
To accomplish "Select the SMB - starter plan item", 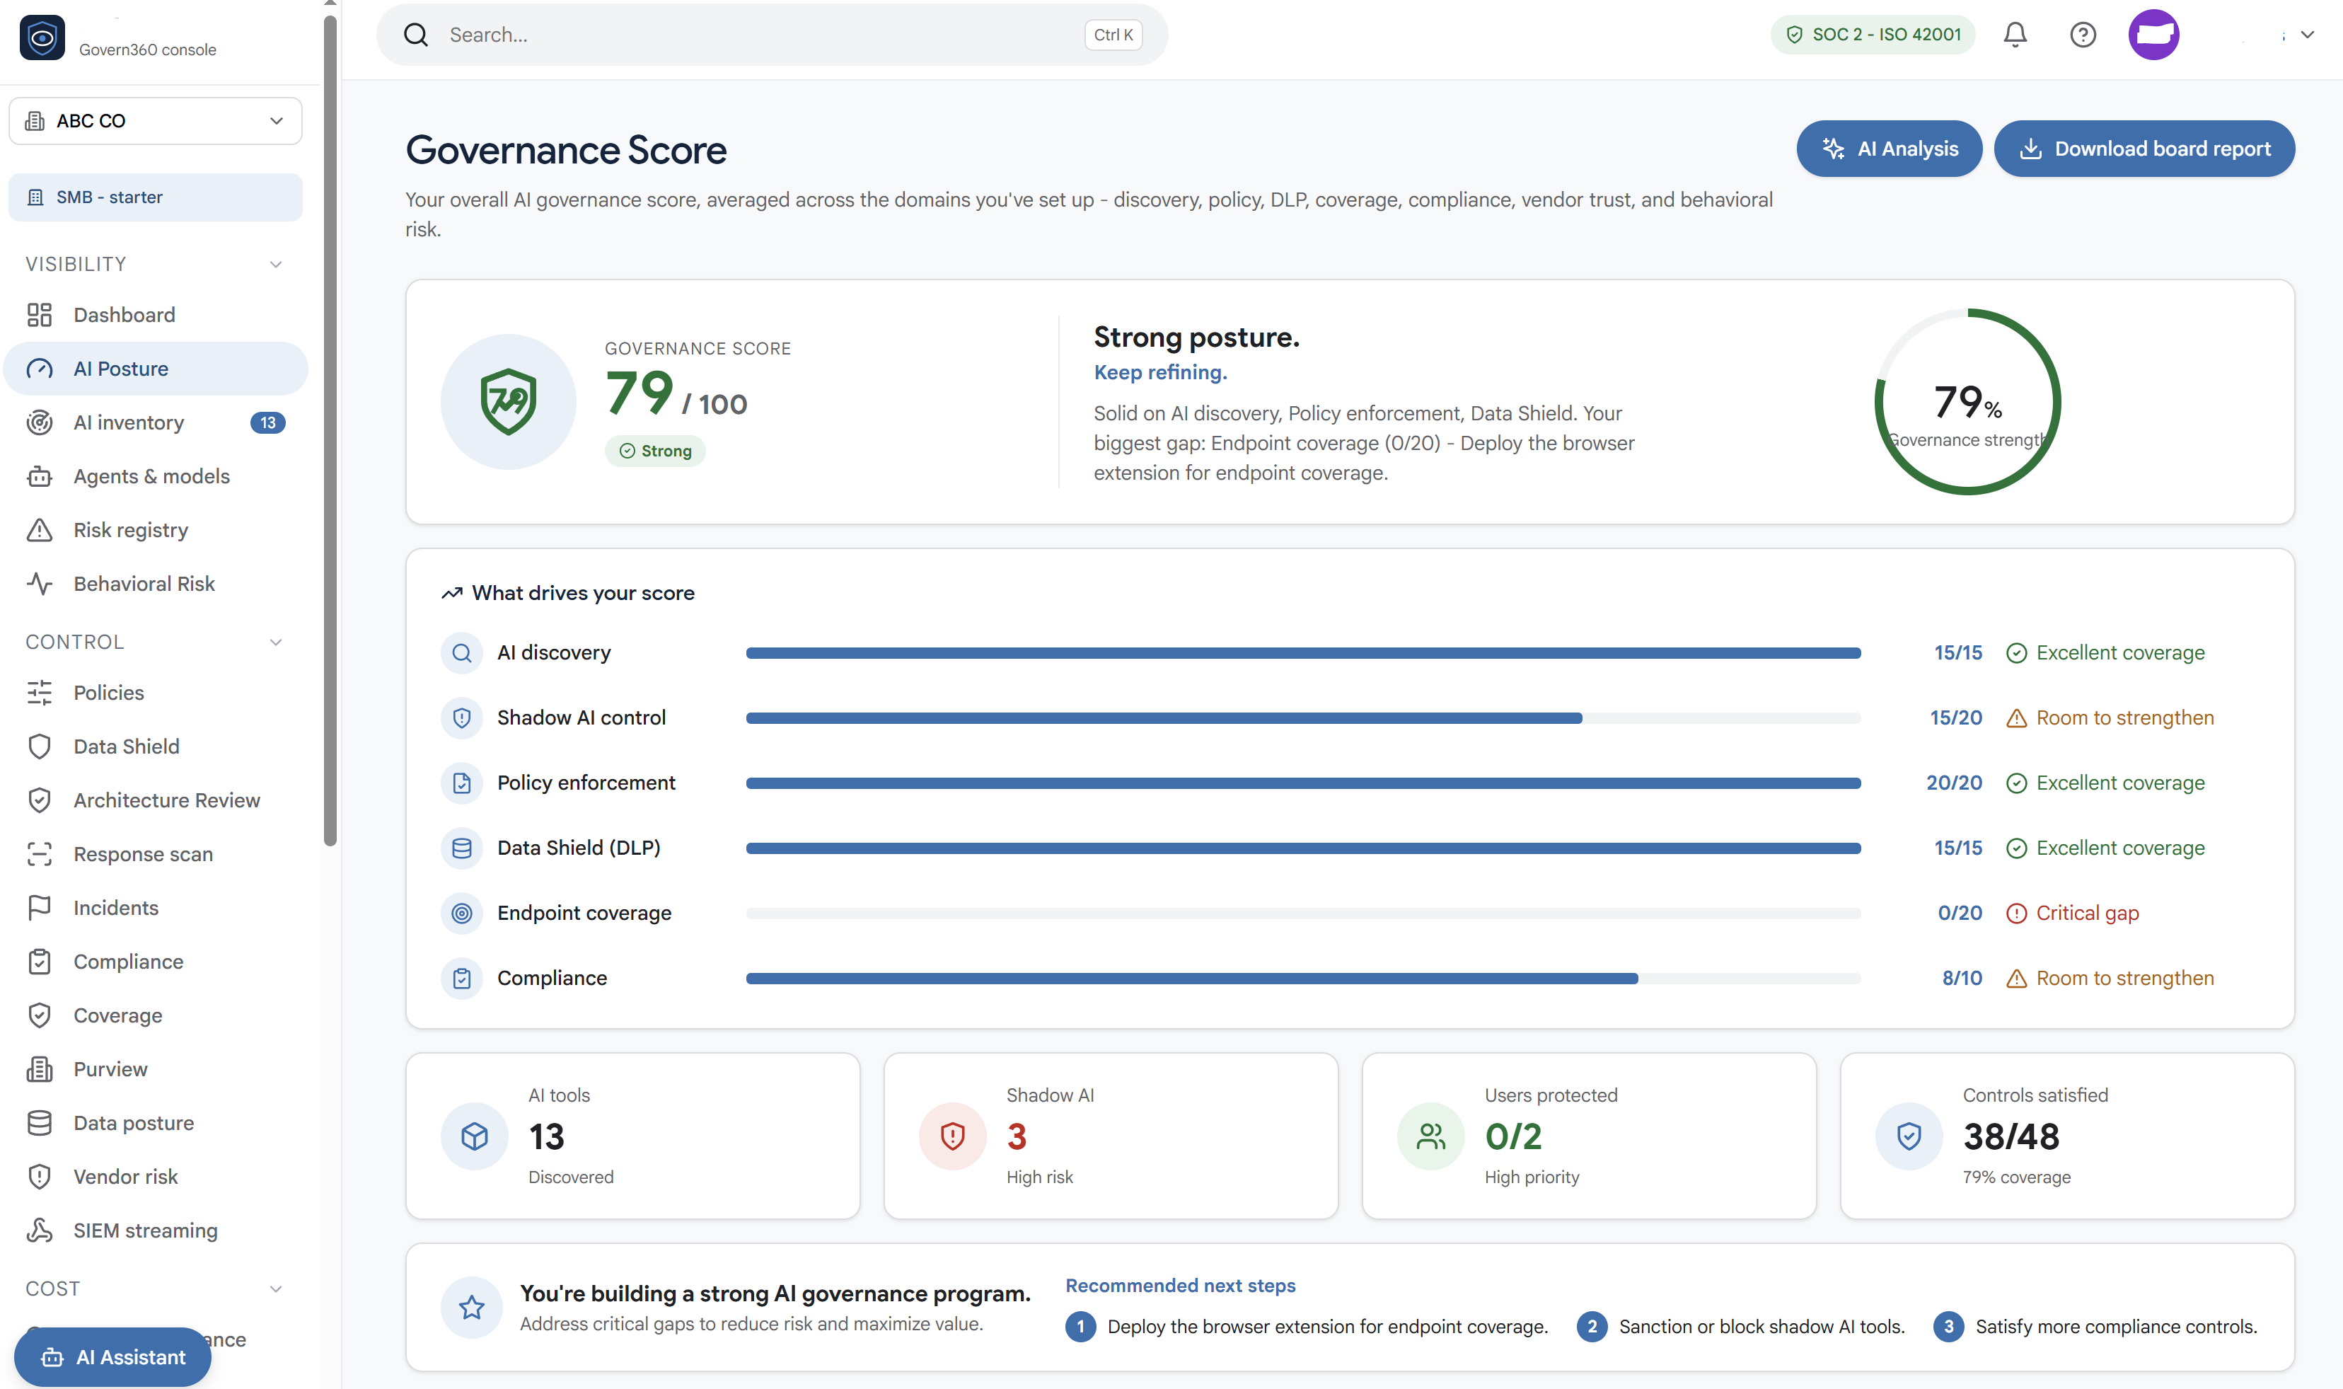I will (156, 197).
